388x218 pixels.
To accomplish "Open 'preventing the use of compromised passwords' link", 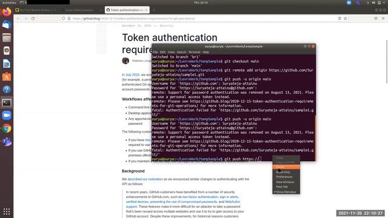I will (183, 202).
